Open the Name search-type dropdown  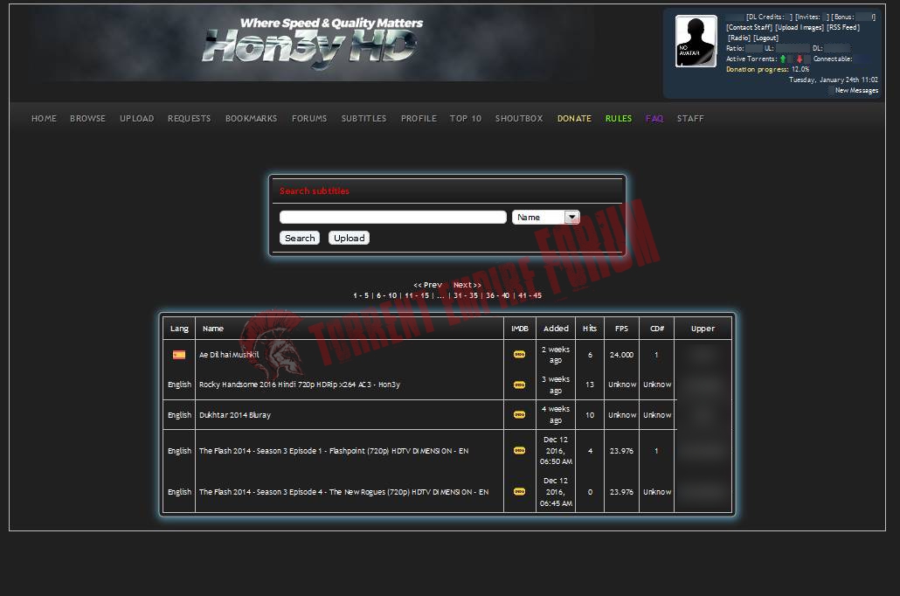point(546,217)
